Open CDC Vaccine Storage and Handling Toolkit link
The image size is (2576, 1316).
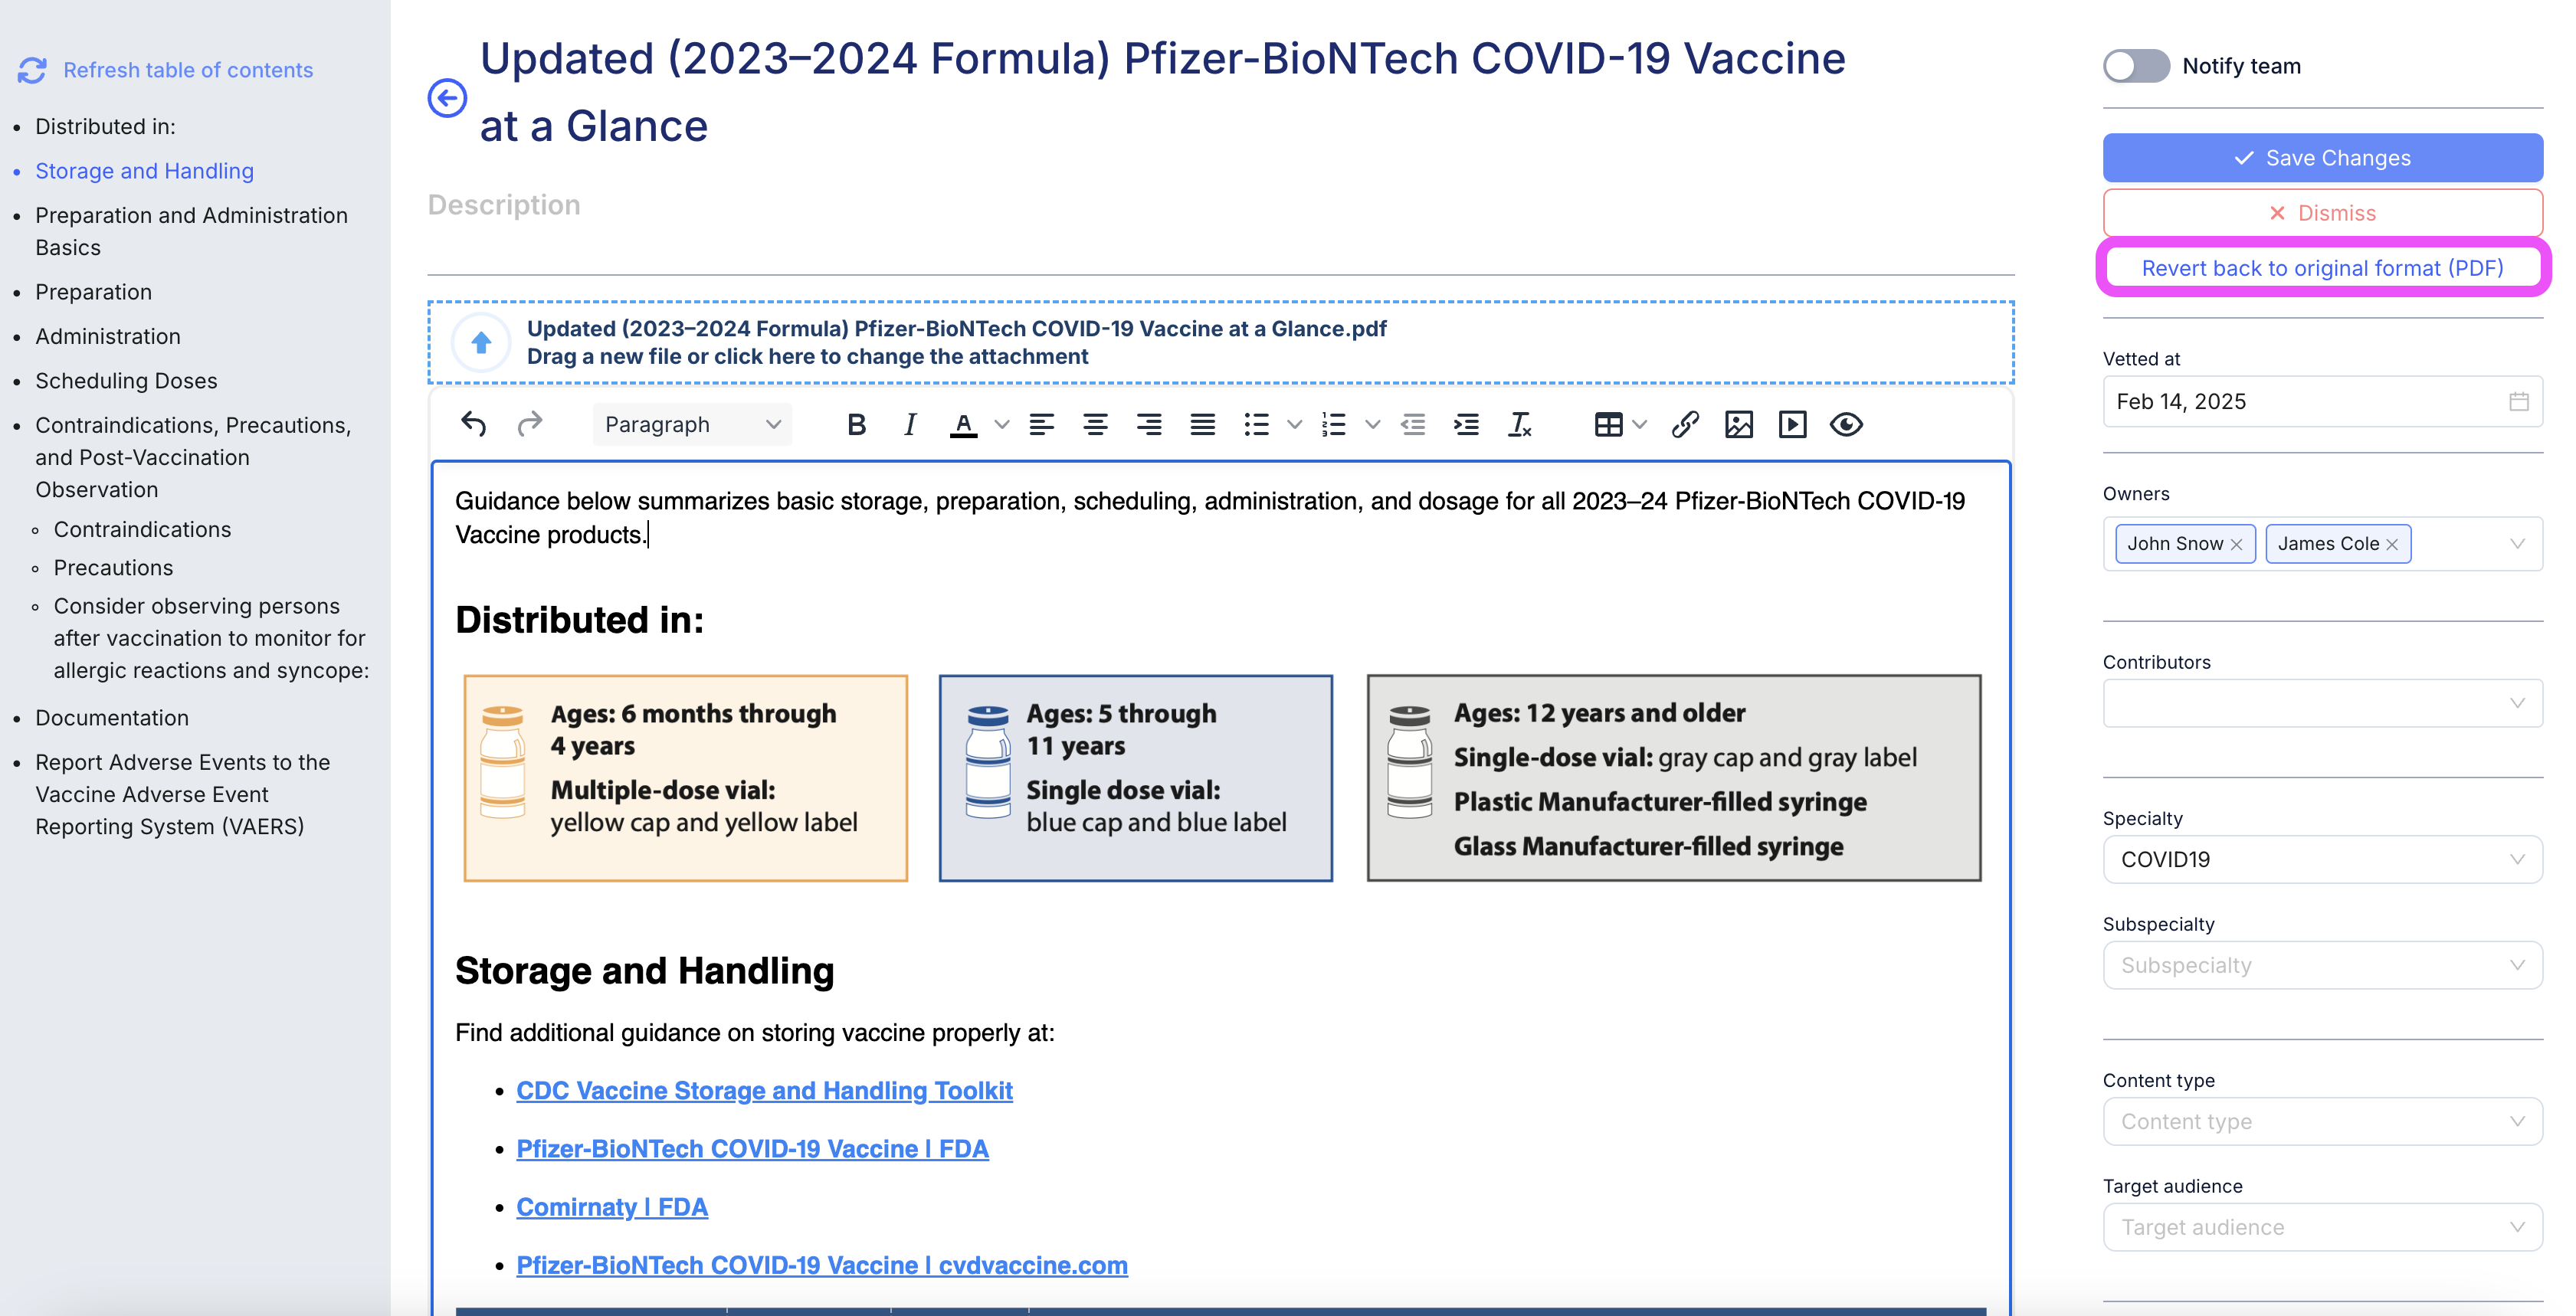(764, 1090)
